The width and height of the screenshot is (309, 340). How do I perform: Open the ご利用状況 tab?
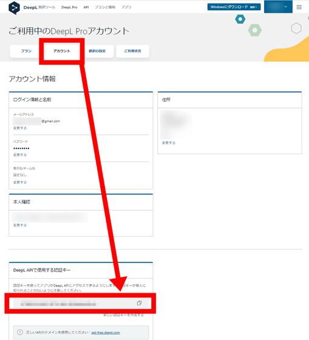pos(132,51)
